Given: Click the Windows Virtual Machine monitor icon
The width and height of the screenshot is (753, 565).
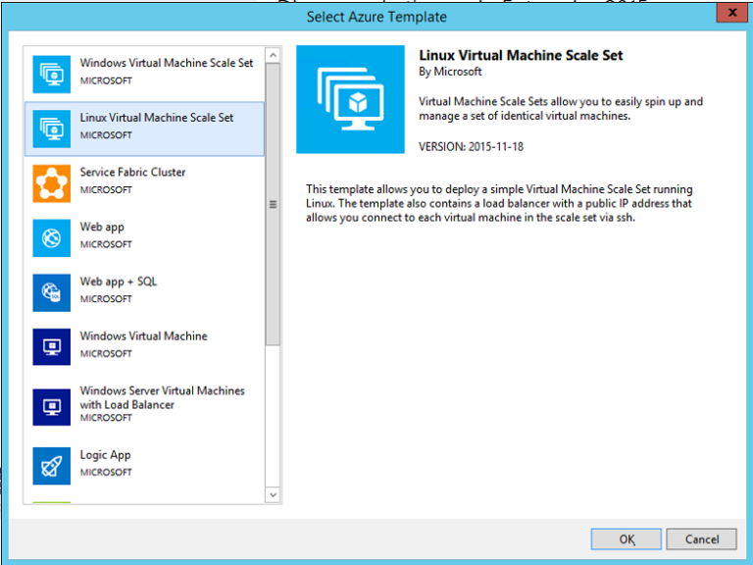Looking at the screenshot, I should coord(51,346).
